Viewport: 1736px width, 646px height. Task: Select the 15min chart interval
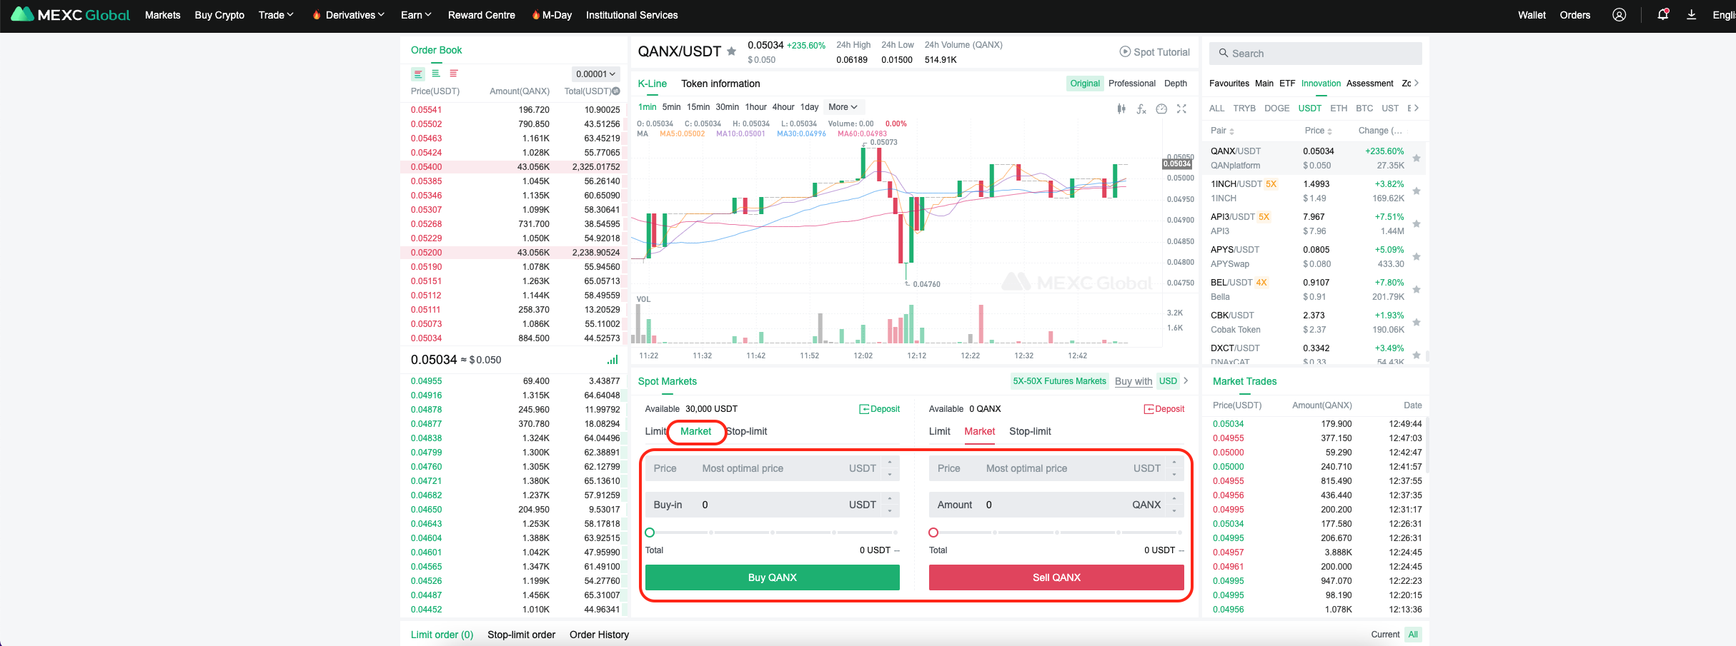(698, 107)
